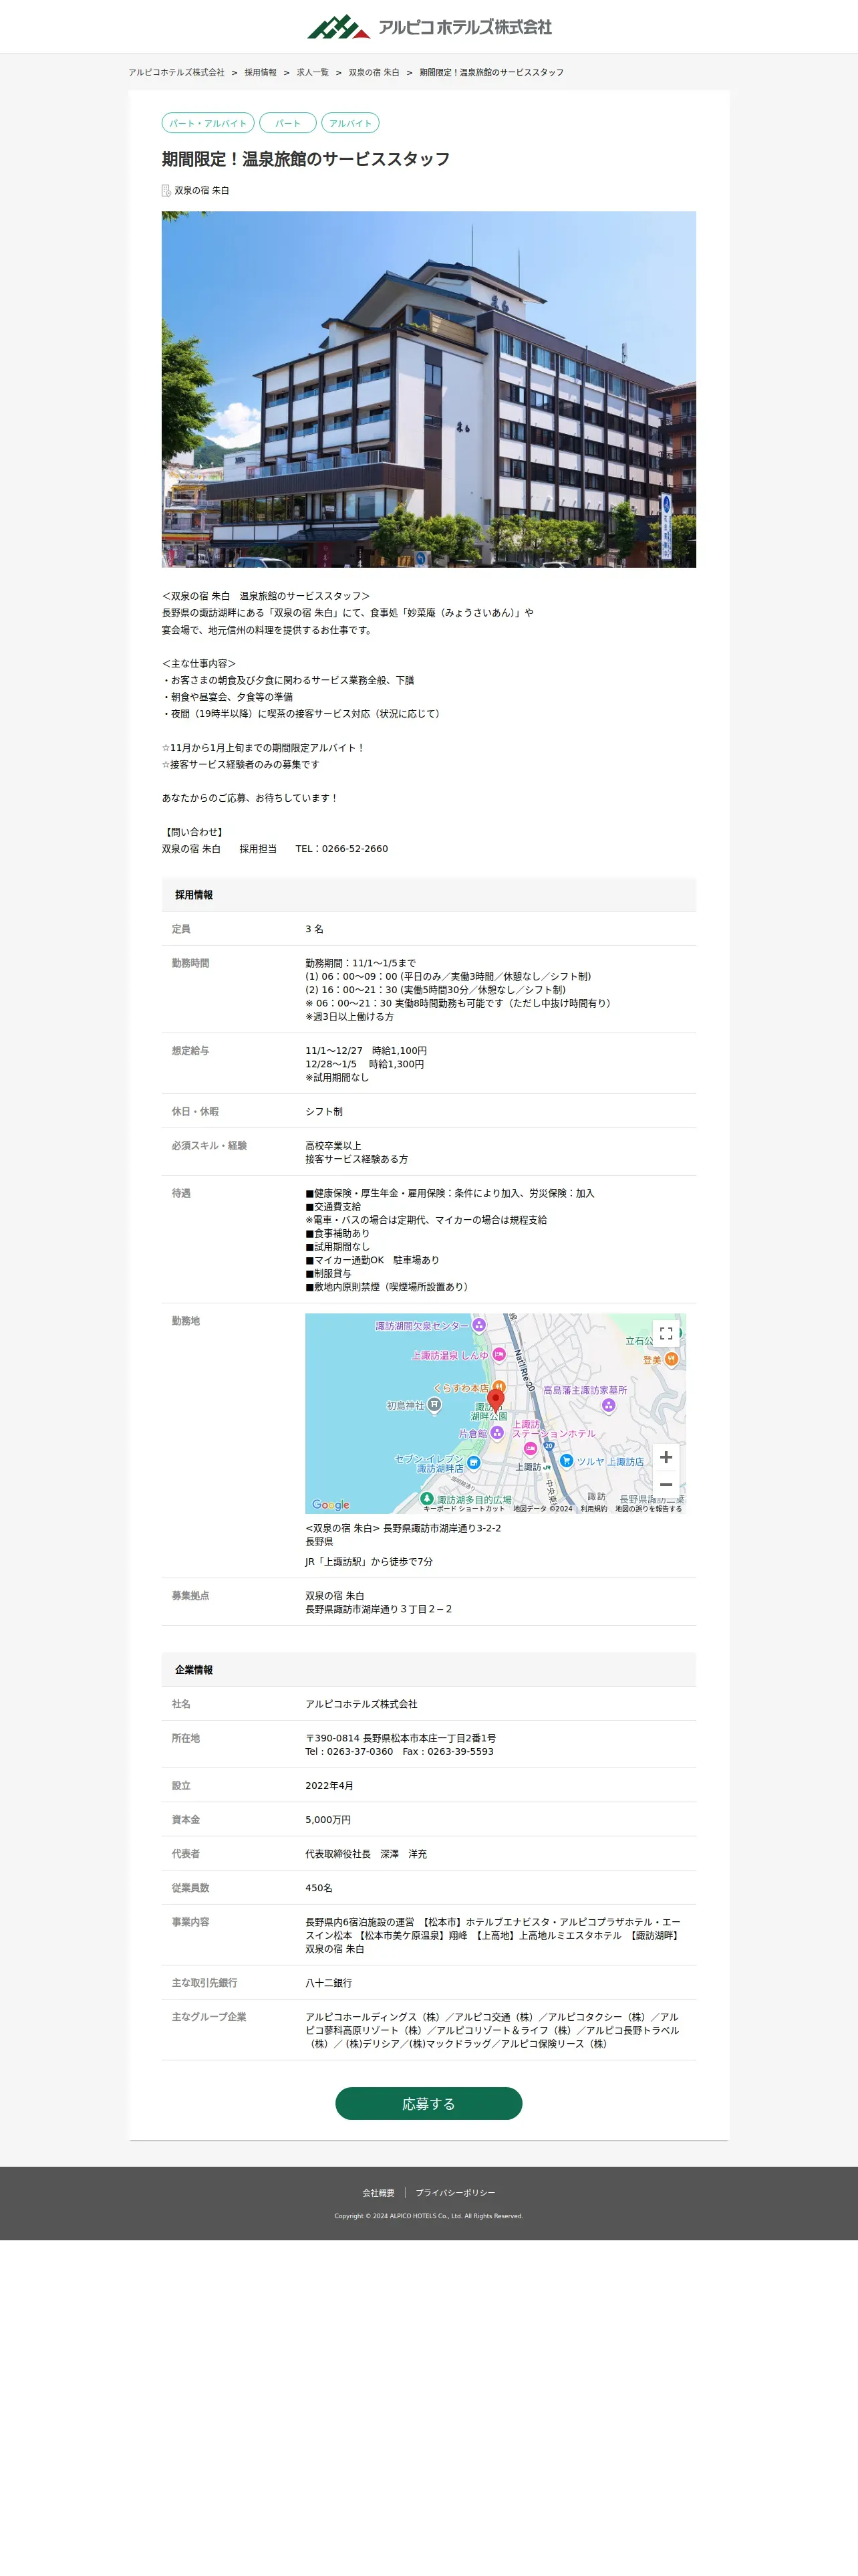Image resolution: width=858 pixels, height=2576 pixels.
Task: Click the 定員 value 3 名
Action: click(x=315, y=929)
